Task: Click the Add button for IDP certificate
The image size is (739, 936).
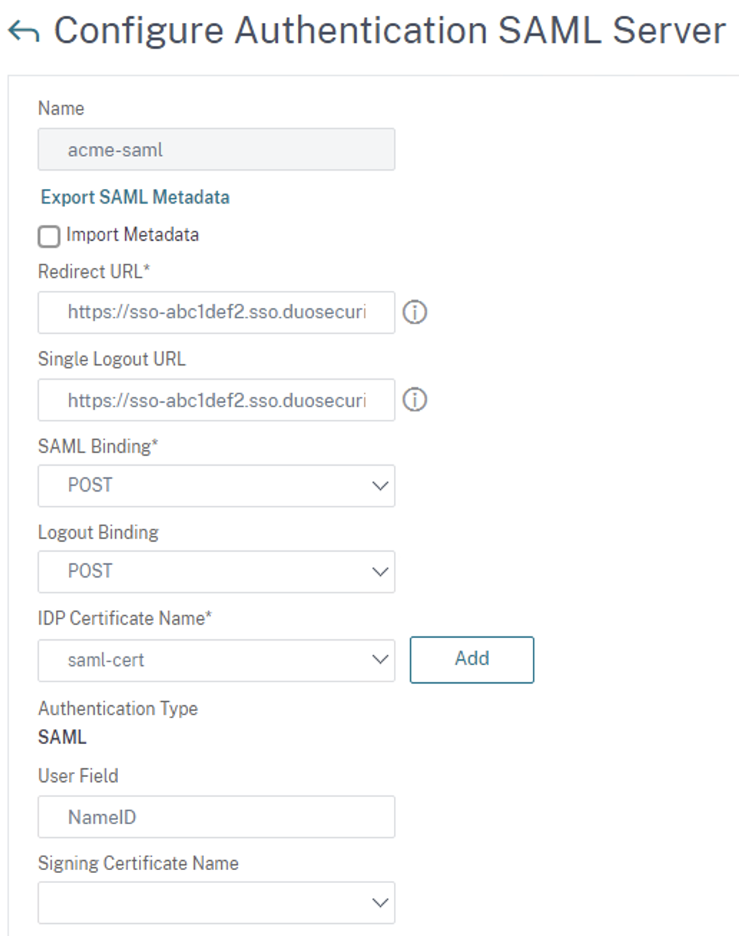Action: (471, 659)
